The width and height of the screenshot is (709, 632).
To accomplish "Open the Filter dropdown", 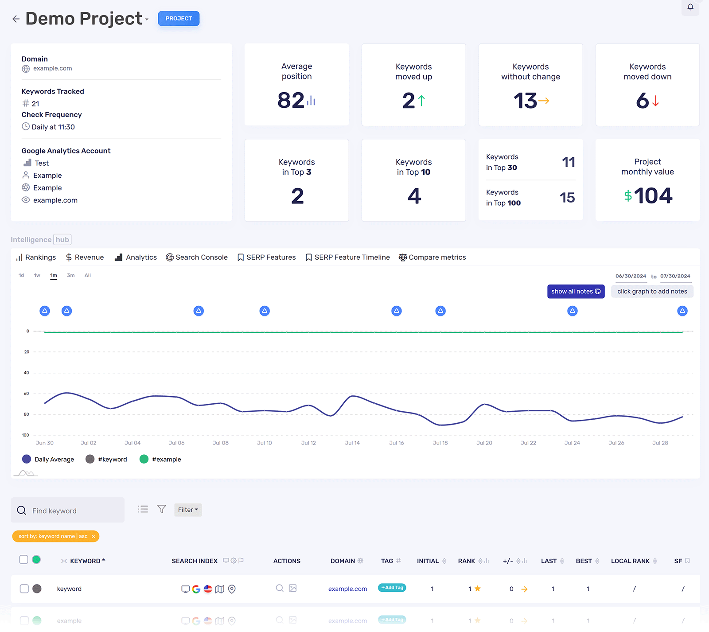I will (188, 510).
